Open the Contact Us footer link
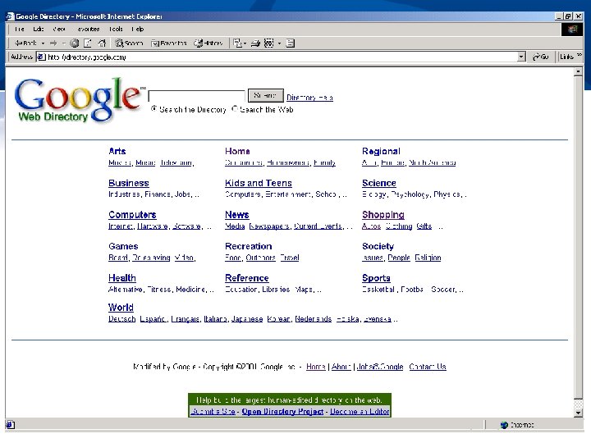The height and width of the screenshot is (443, 591). point(428,367)
